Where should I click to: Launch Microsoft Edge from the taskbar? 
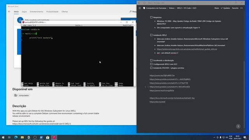16,137
